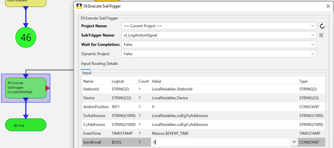Click the SendEmail value input field

click(220, 142)
